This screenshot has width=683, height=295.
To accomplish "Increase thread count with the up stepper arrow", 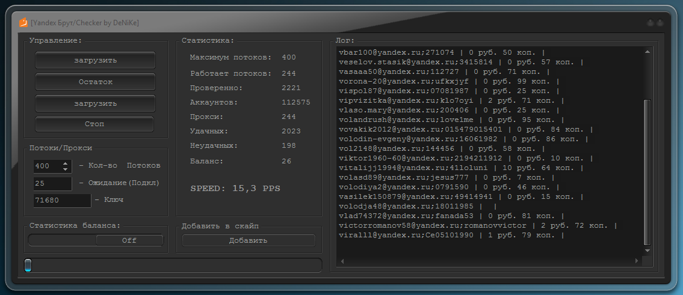I will click(66, 163).
